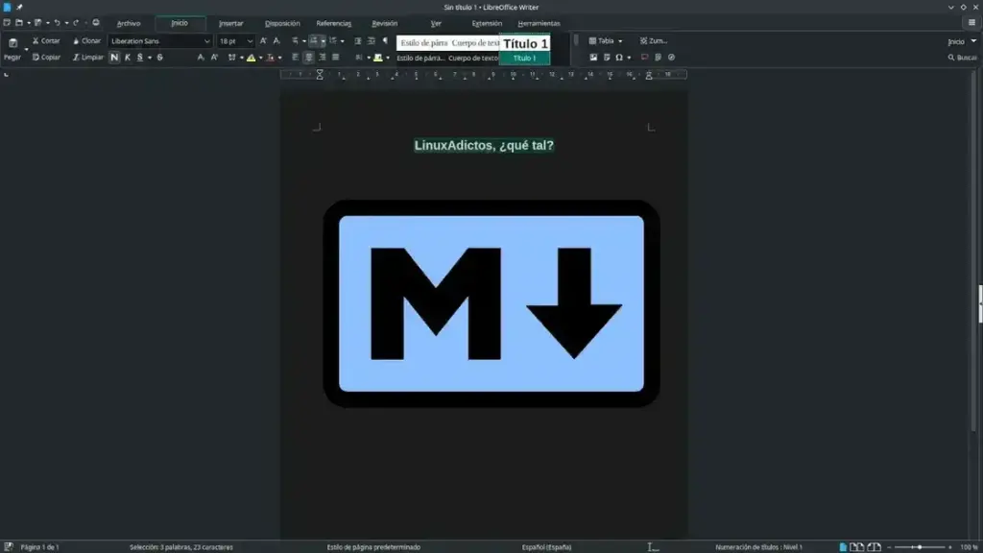Switch to the Referencias tab
Viewport: 983px width, 553px height.
[x=333, y=23]
